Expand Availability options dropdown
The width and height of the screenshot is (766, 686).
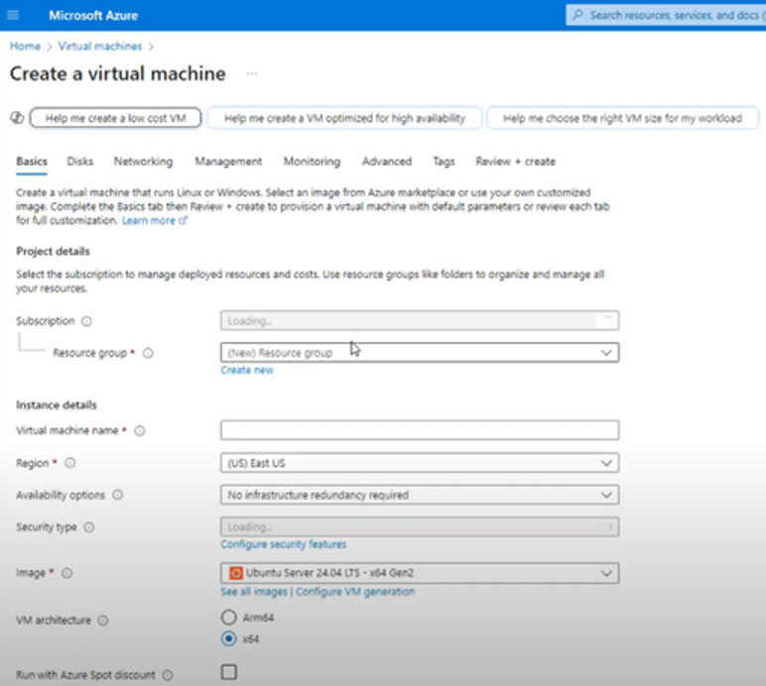(x=420, y=495)
